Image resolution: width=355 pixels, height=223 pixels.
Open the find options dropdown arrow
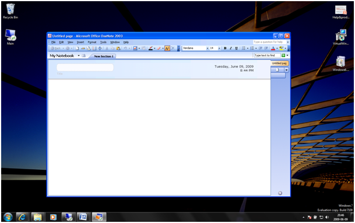pyautogui.click(x=287, y=55)
